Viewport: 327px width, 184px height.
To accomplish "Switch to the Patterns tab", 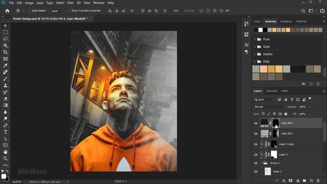I will (301, 21).
